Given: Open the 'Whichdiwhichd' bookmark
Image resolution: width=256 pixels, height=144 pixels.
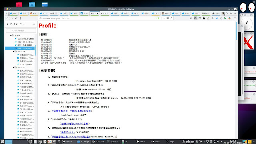Looking at the screenshot, I should click(26, 132).
